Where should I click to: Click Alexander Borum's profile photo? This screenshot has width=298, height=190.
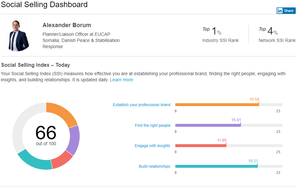tap(18, 35)
